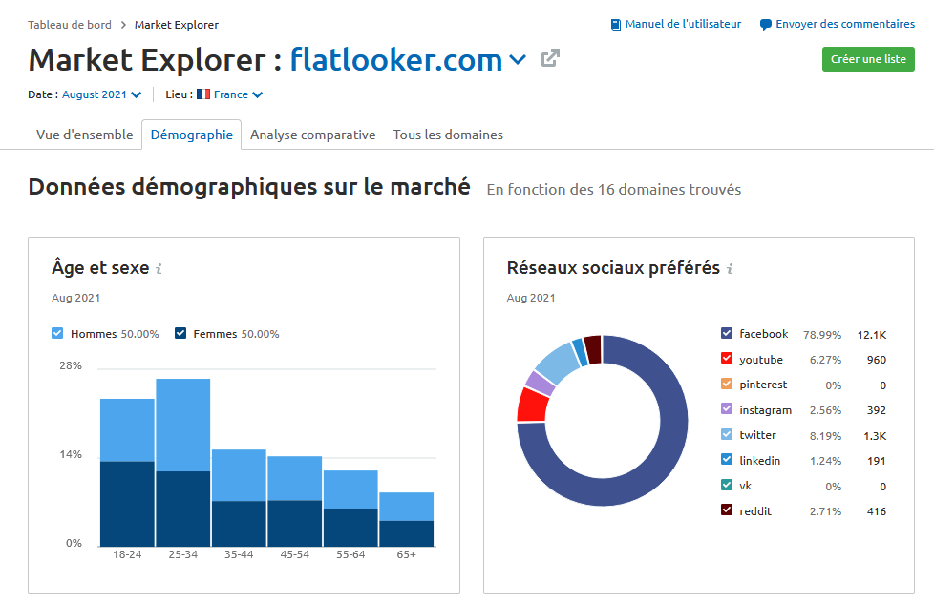Go to Tableau de bord breadcrumb

click(70, 25)
